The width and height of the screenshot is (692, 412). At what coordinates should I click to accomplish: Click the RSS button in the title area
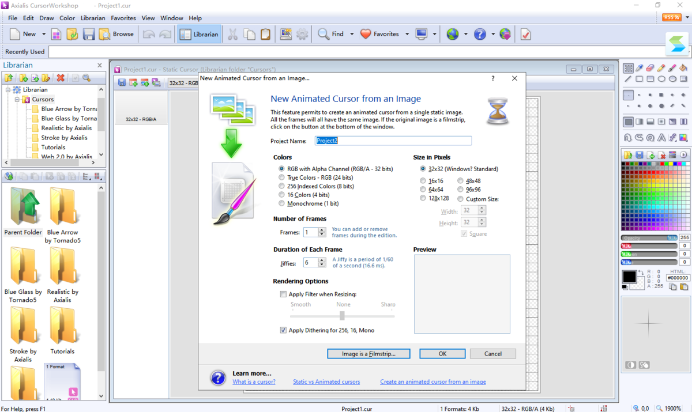(672, 18)
